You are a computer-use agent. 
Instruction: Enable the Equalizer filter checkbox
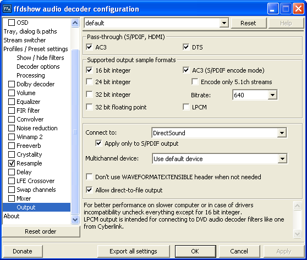(x=12, y=102)
